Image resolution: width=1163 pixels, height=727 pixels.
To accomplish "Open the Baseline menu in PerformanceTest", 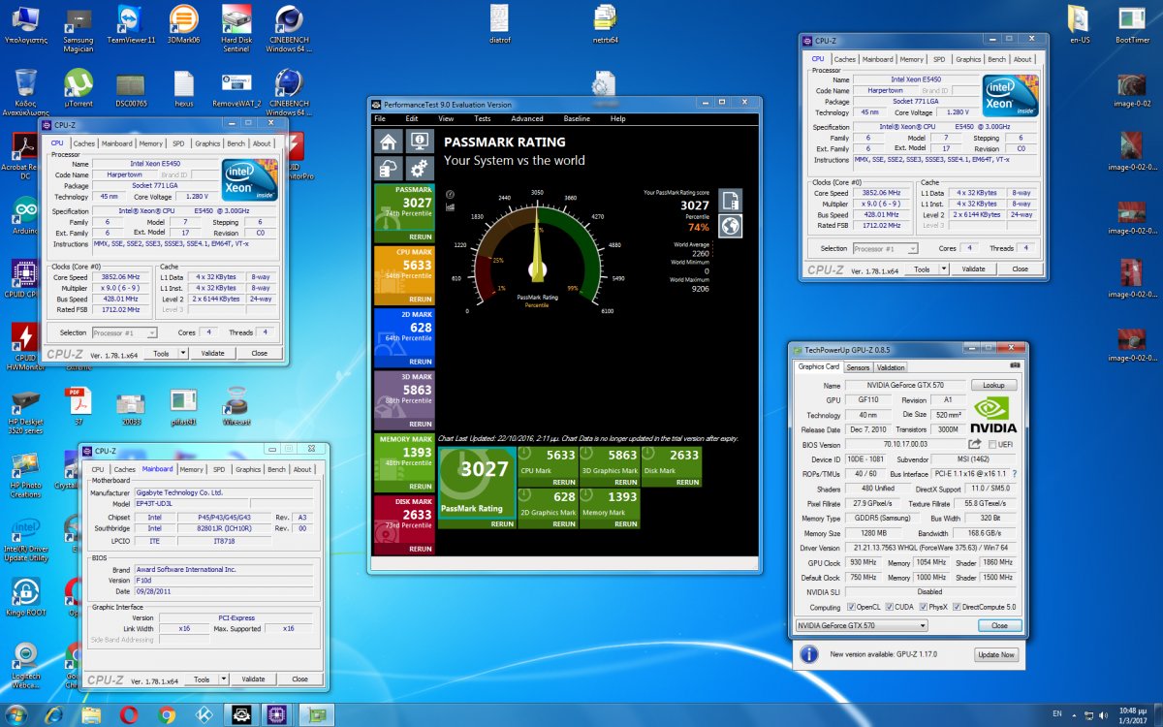I will coord(577,118).
